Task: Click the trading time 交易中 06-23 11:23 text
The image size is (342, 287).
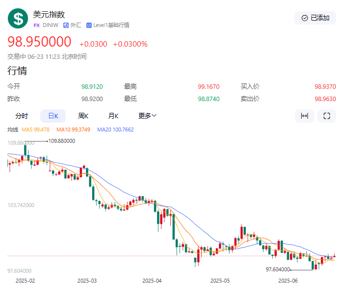Action: 47,57
